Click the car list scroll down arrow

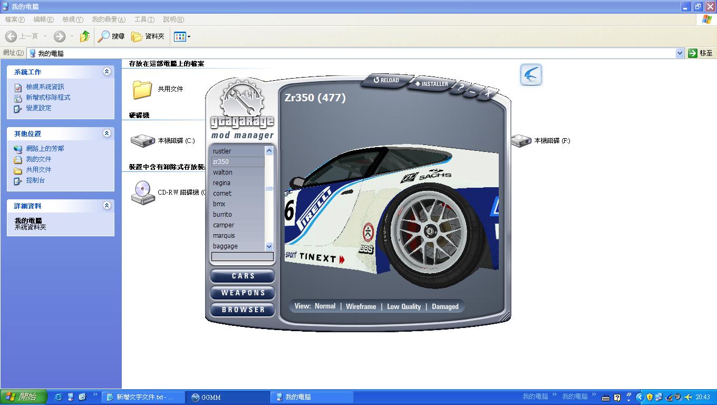[269, 246]
